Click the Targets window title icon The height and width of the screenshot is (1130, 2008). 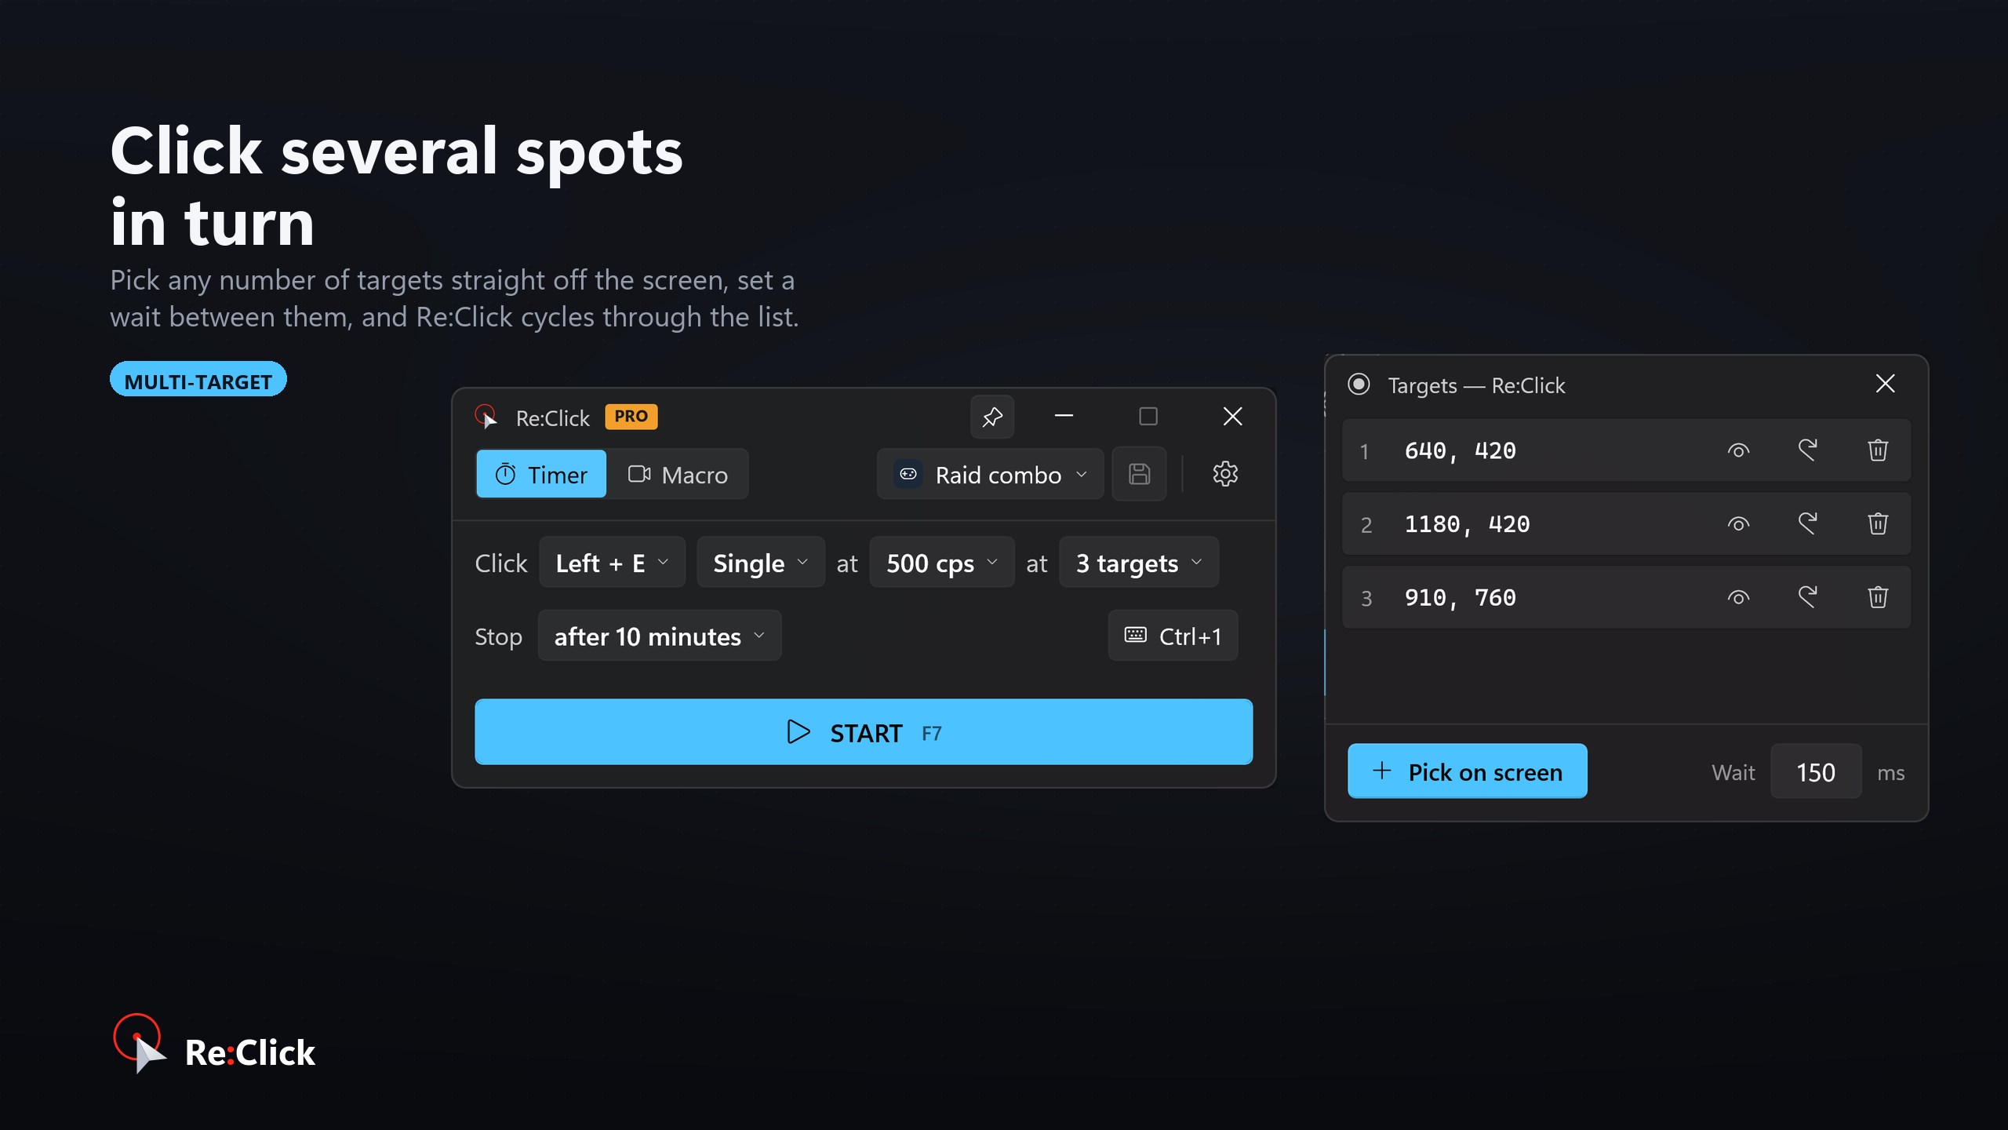1359,385
